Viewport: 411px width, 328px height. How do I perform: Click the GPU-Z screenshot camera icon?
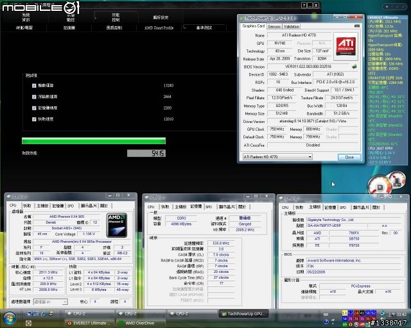pos(357,26)
